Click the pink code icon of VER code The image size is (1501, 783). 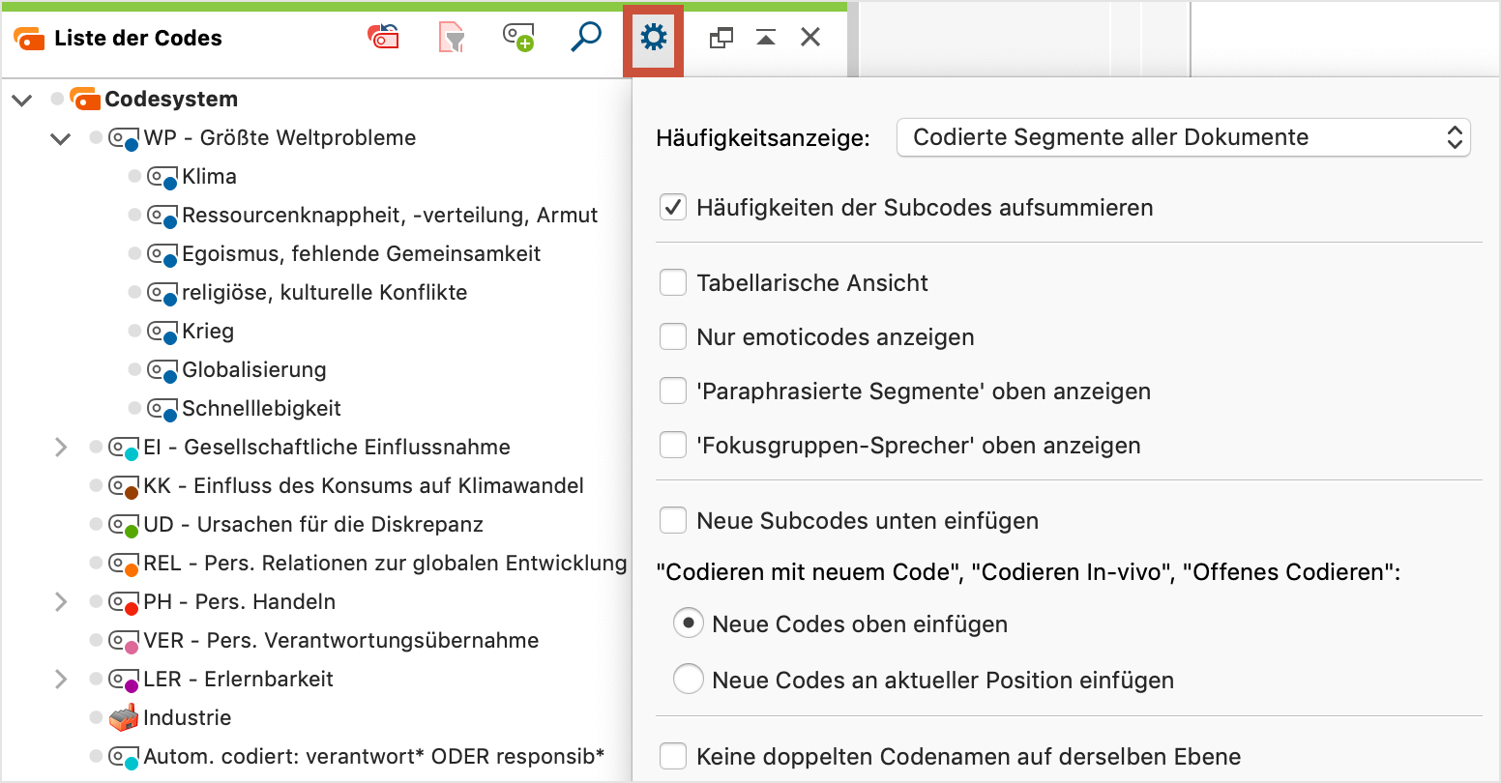click(x=124, y=641)
